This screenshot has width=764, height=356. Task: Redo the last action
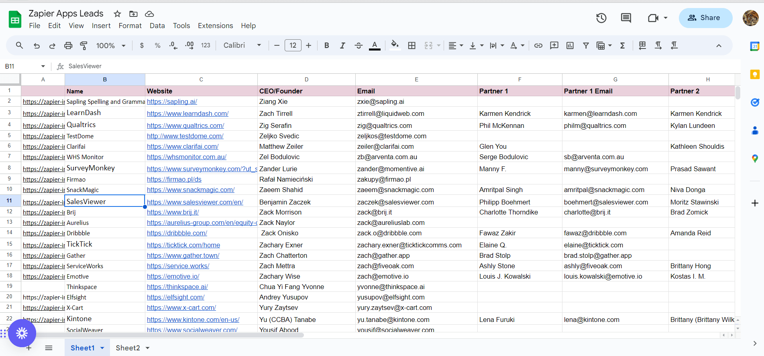[52, 45]
